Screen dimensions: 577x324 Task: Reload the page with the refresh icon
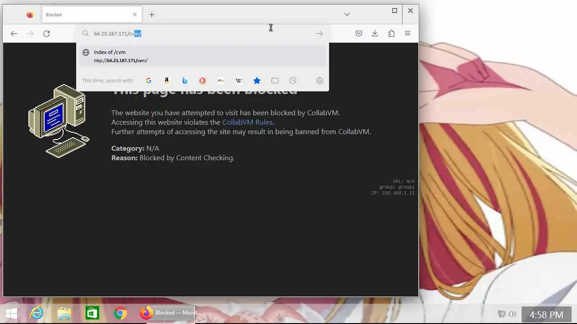46,33
